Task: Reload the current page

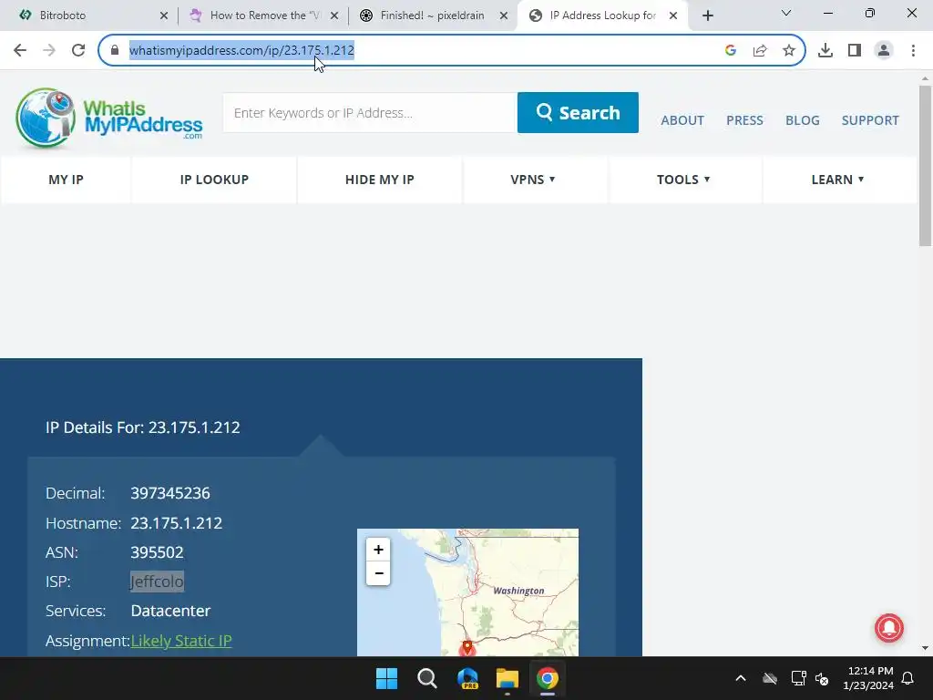Action: tap(78, 51)
